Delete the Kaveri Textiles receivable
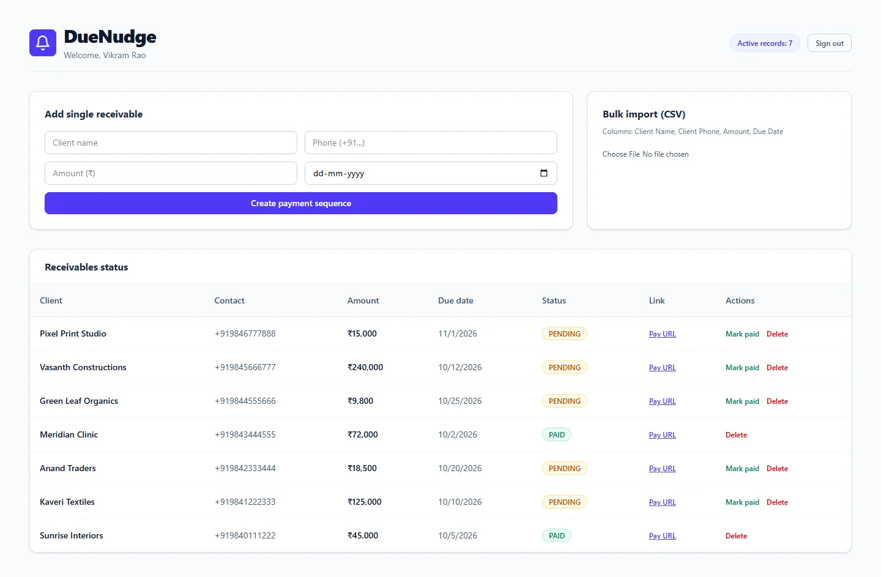 777,502
